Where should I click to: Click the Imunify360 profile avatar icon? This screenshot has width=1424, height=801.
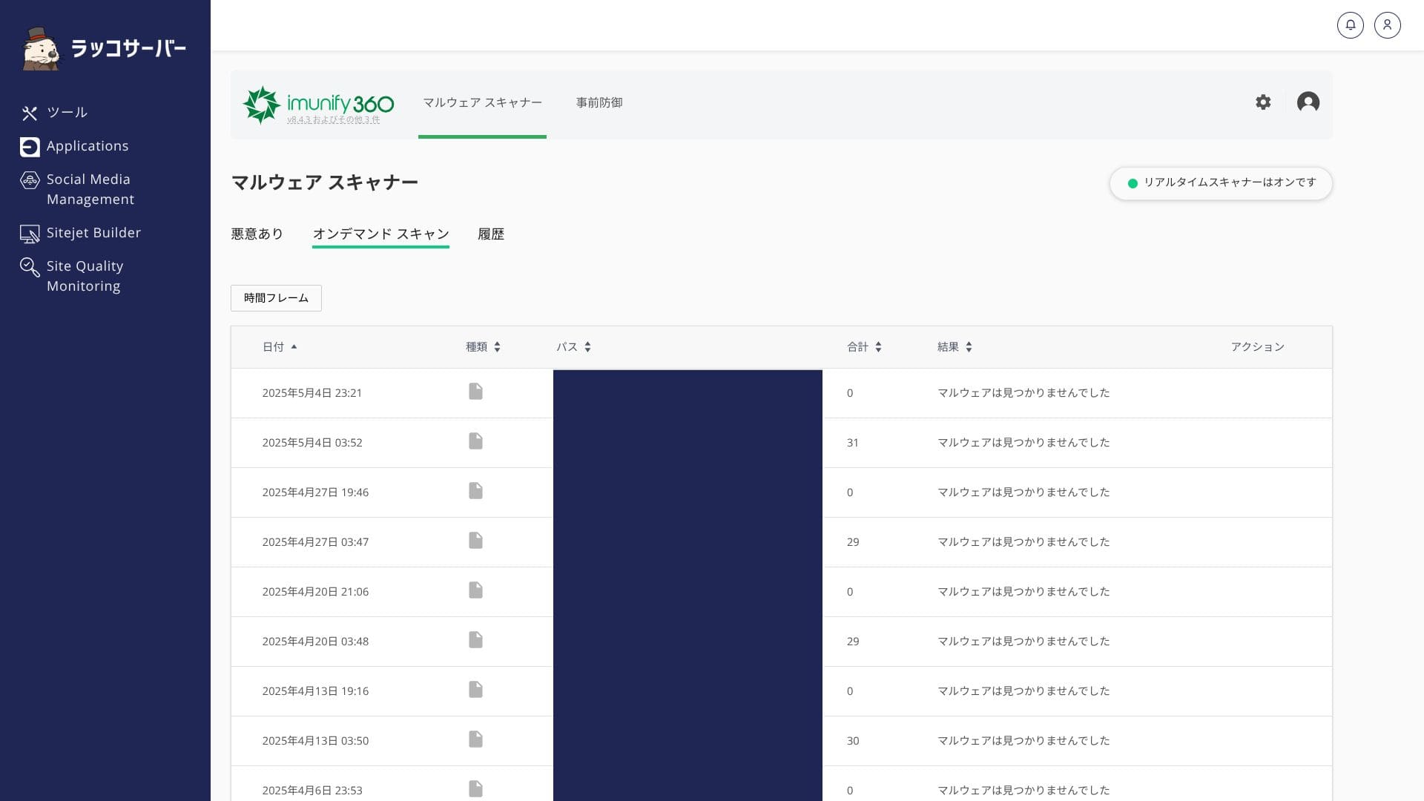(1308, 102)
